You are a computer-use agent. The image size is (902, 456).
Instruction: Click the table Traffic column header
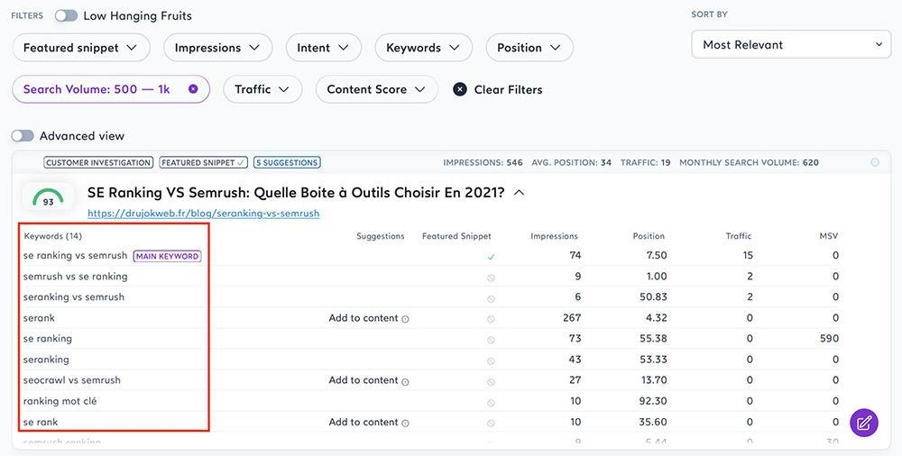click(739, 236)
